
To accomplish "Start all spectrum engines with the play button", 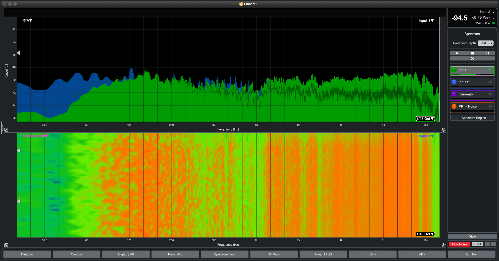I will point(457,53).
